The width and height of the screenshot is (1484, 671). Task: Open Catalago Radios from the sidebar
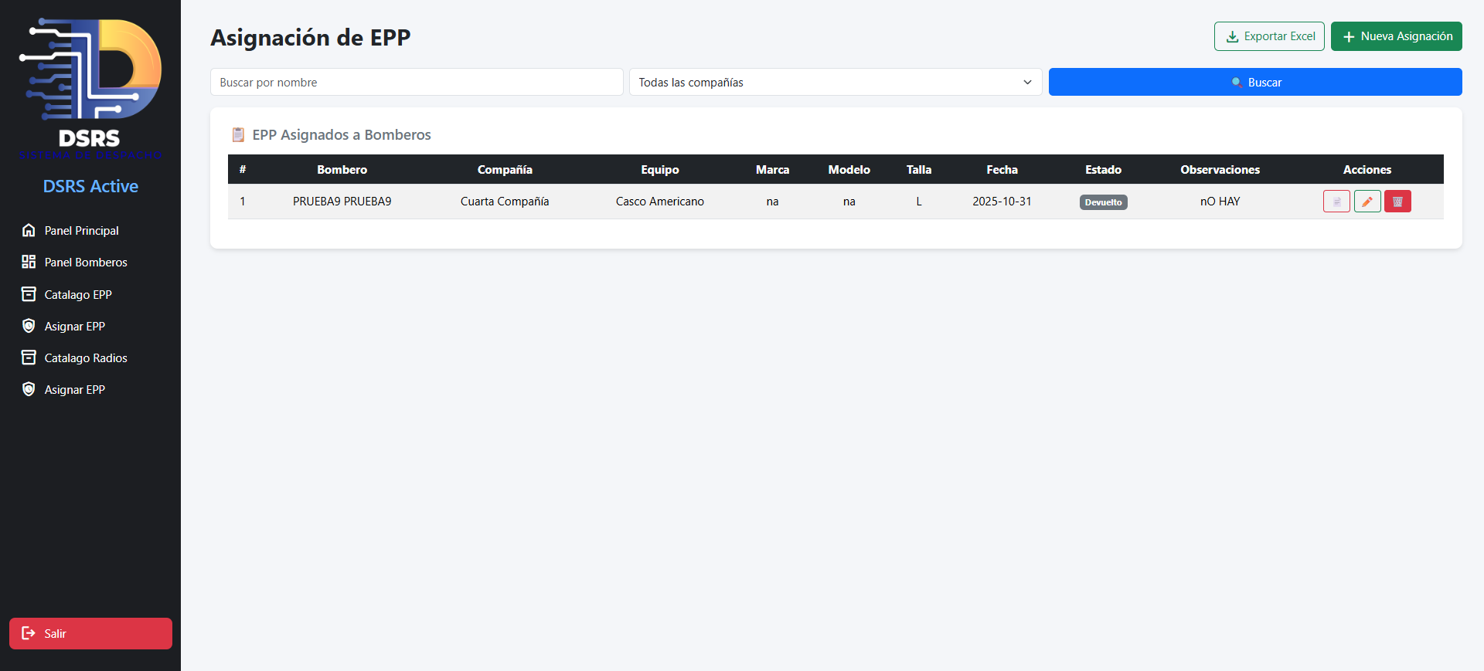pos(85,358)
